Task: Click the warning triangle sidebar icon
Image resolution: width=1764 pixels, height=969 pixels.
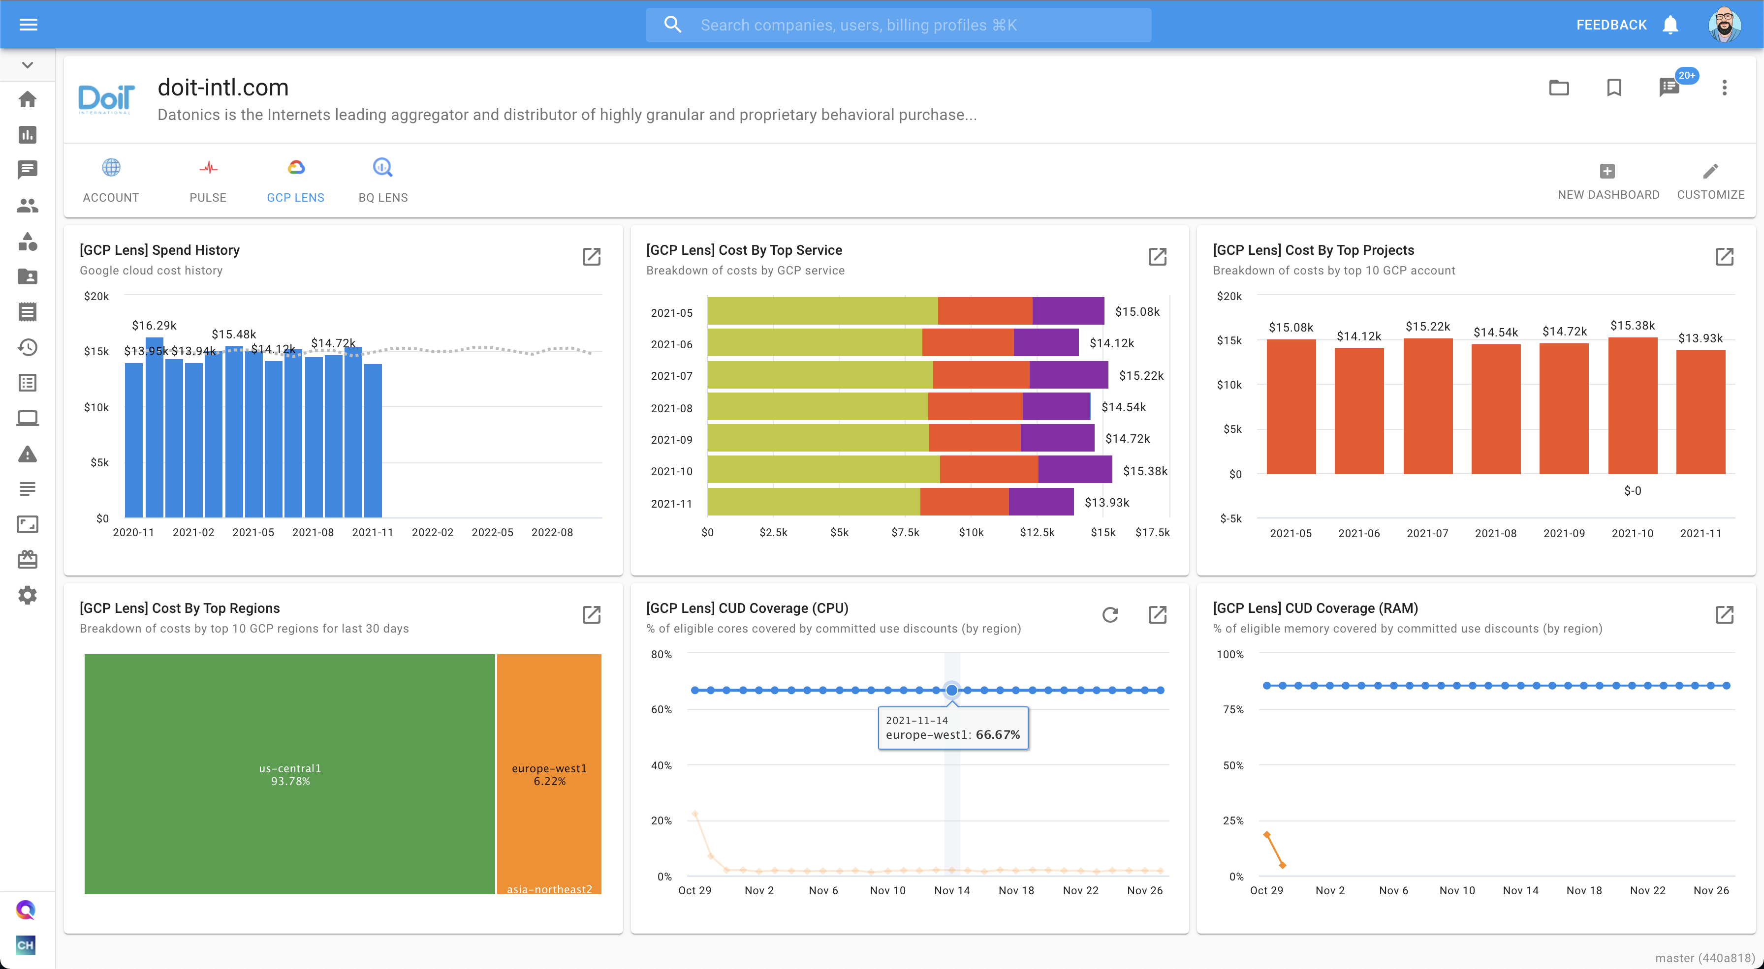Action: [x=28, y=454]
